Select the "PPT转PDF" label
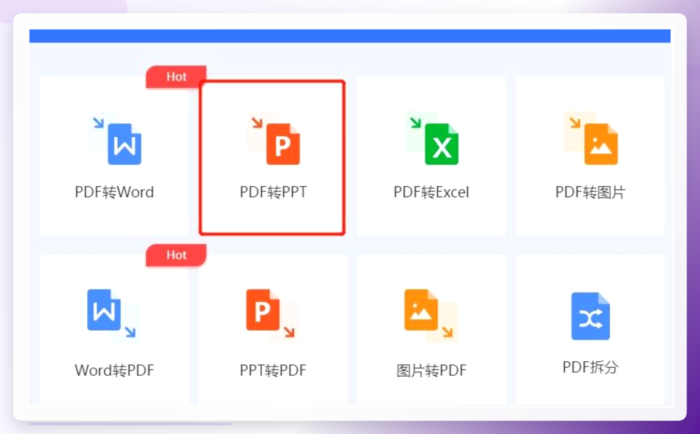The height and width of the screenshot is (434, 700). pyautogui.click(x=273, y=371)
